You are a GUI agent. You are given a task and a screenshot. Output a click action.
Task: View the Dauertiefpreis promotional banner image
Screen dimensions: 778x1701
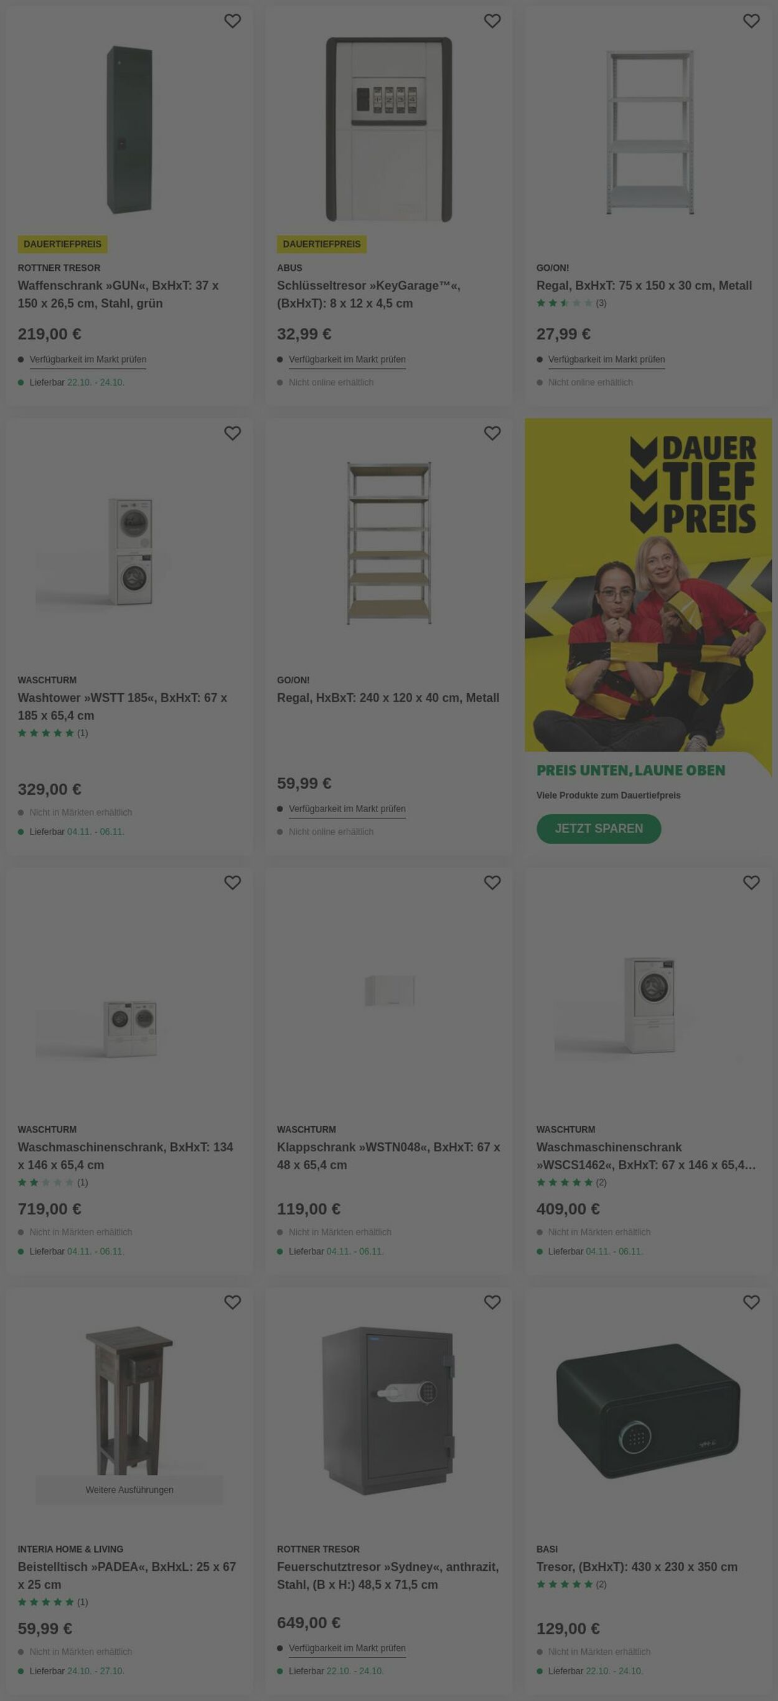coord(648,584)
